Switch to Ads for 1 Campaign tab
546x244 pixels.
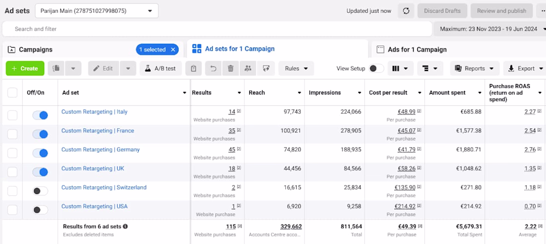click(459, 50)
